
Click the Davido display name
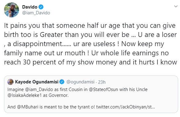pyautogui.click(x=30, y=7)
